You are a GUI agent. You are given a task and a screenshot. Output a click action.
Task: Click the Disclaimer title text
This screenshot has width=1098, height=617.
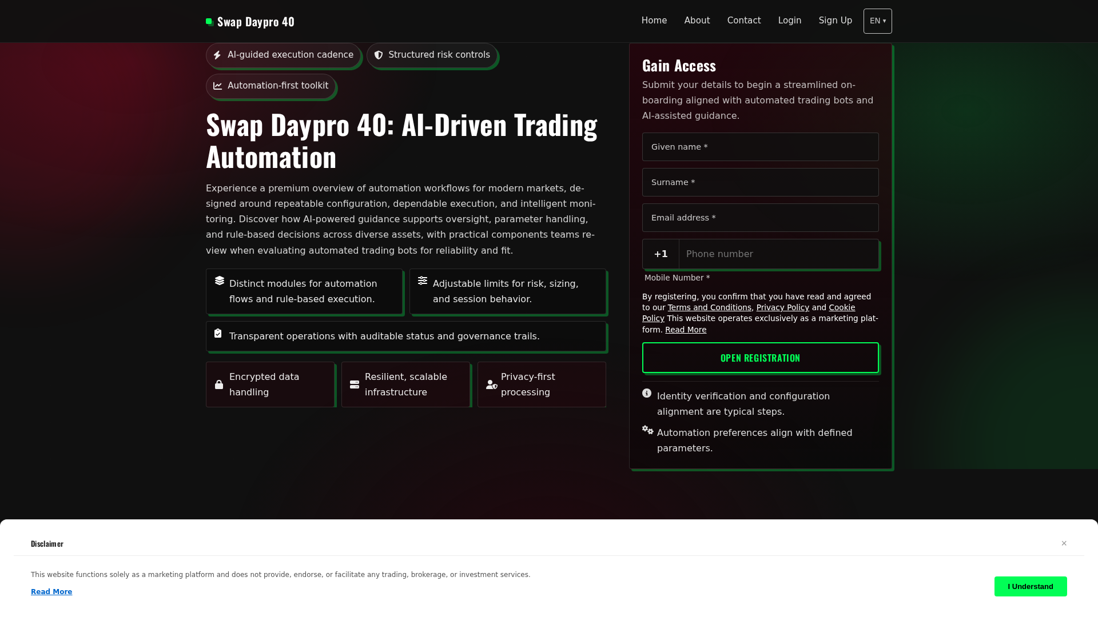(47, 544)
